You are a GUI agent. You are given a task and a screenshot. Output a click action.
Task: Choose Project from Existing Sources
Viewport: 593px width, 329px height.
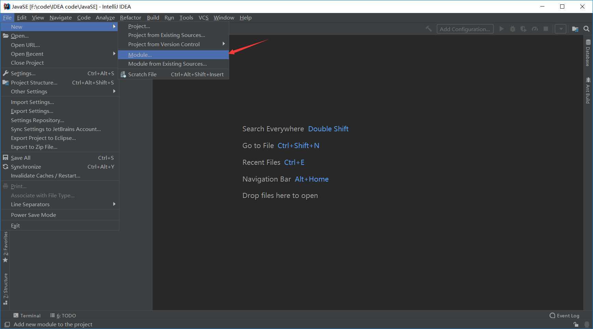[x=173, y=35]
